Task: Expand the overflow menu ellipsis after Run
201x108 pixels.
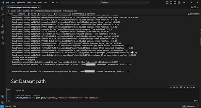Action: point(46,3)
